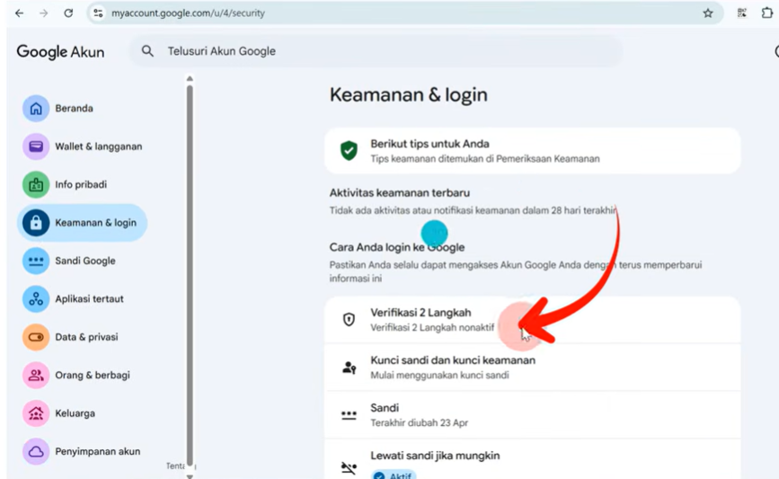Viewport: 779px width, 479px height.
Task: Click the browser back arrow
Action: click(19, 13)
